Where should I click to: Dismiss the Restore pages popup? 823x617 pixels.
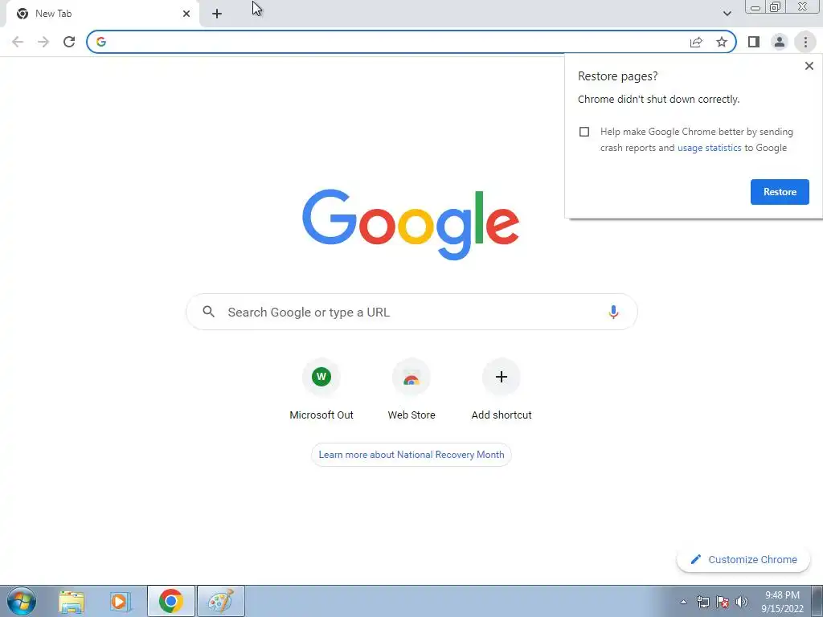coord(809,66)
